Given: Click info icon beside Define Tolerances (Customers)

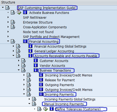Looking at the screenshot, I should [51, 109].
